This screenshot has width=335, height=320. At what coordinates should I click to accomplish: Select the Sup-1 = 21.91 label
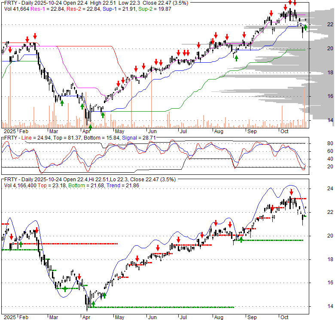tap(119, 9)
